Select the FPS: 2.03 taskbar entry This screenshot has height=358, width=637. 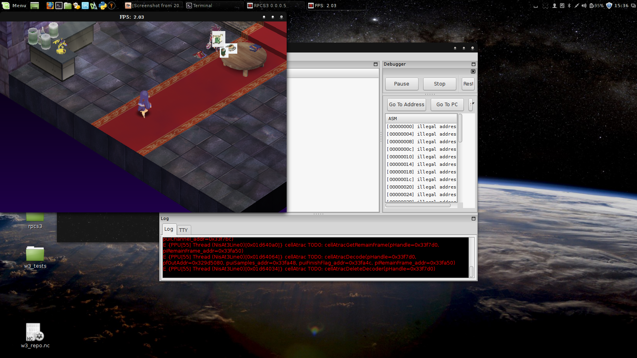(336, 6)
